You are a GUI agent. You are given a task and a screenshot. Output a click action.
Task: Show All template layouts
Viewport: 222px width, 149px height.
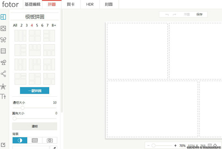15,25
